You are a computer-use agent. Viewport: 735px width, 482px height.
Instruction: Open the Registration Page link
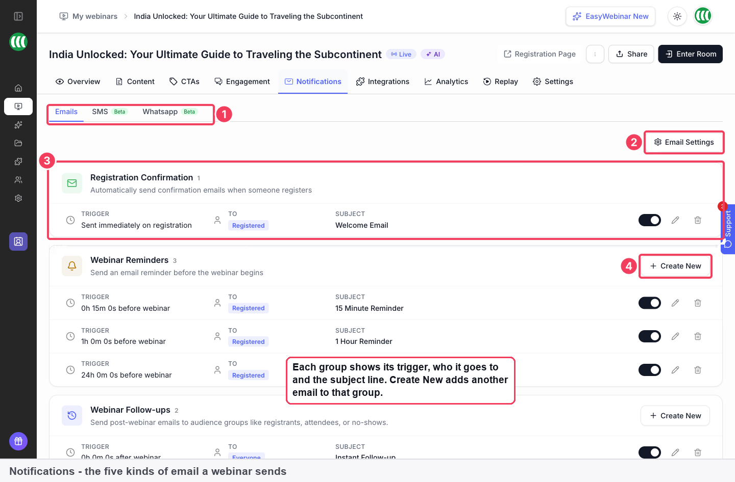point(540,54)
